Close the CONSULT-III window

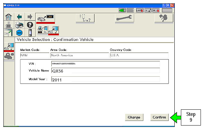(172, 6)
